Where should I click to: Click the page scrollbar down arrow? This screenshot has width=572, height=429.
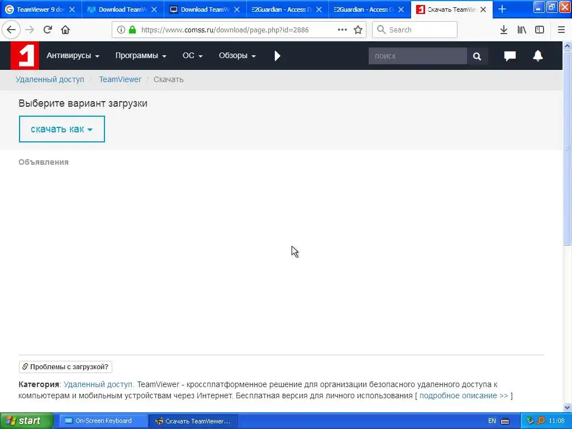pyautogui.click(x=568, y=407)
